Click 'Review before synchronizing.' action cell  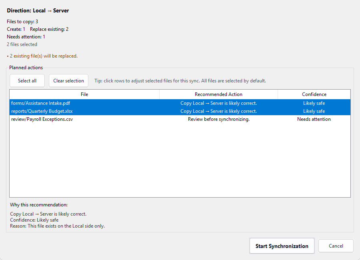218,119
